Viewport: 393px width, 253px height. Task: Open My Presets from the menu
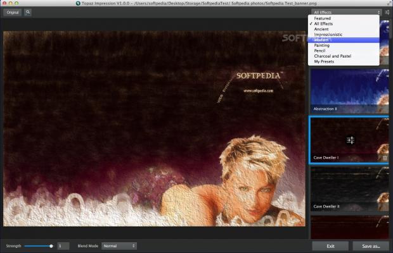click(325, 61)
